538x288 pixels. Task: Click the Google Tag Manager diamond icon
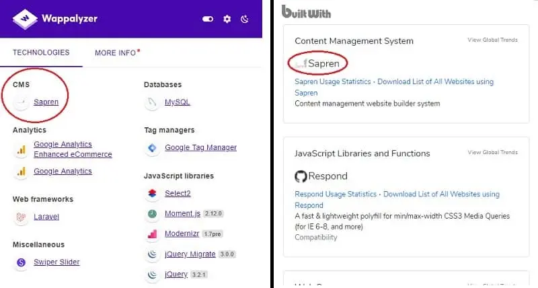click(152, 147)
